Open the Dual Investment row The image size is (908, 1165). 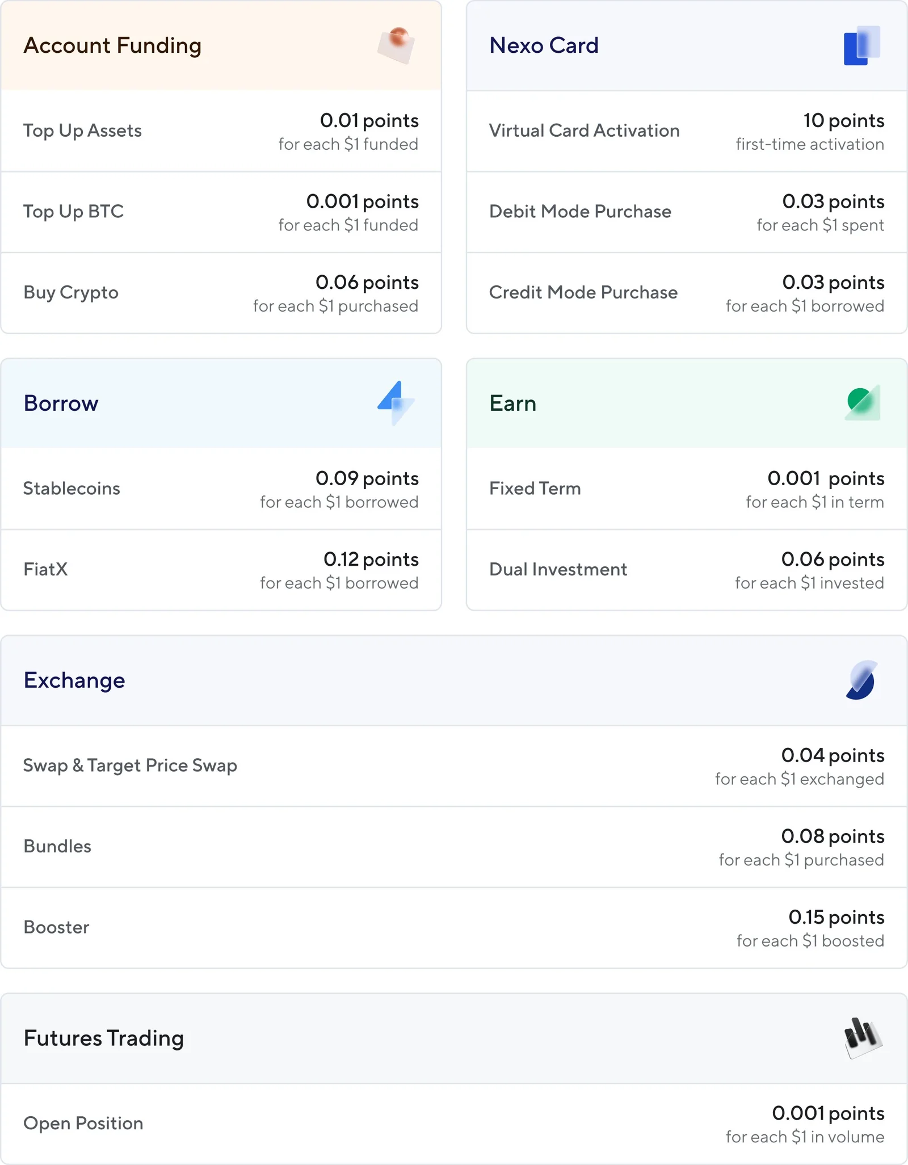click(x=687, y=570)
